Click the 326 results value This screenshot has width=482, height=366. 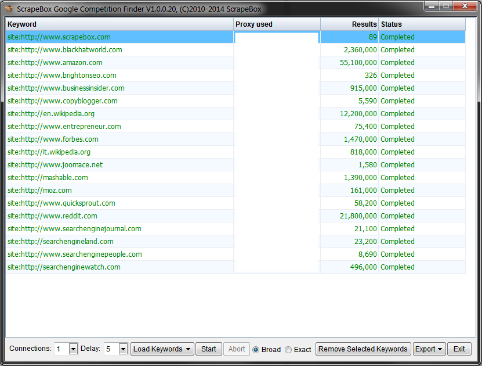coord(371,76)
